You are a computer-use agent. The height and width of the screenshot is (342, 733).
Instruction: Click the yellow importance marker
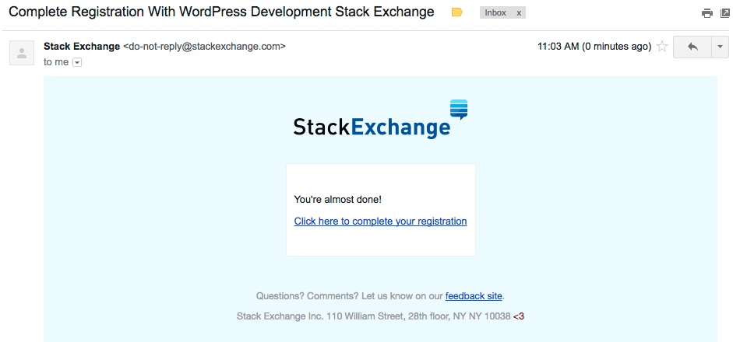(x=457, y=12)
